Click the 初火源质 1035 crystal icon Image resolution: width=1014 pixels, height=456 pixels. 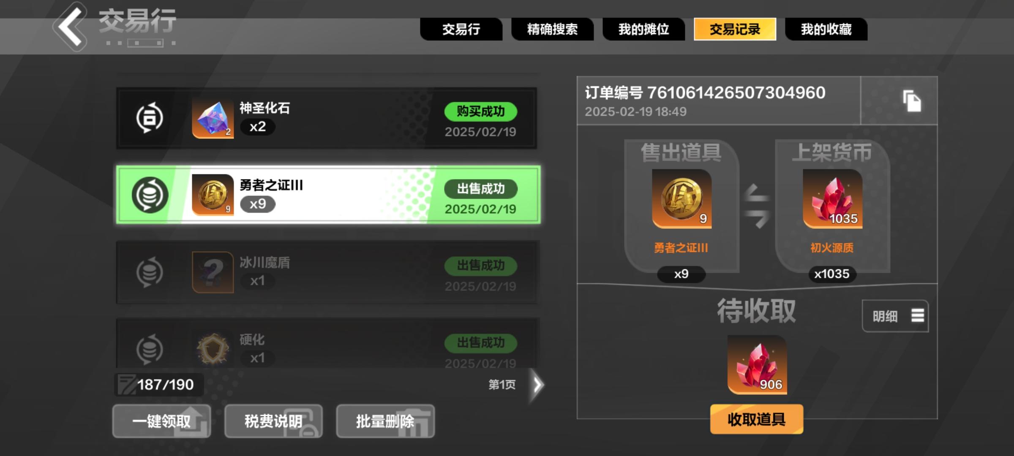point(832,199)
